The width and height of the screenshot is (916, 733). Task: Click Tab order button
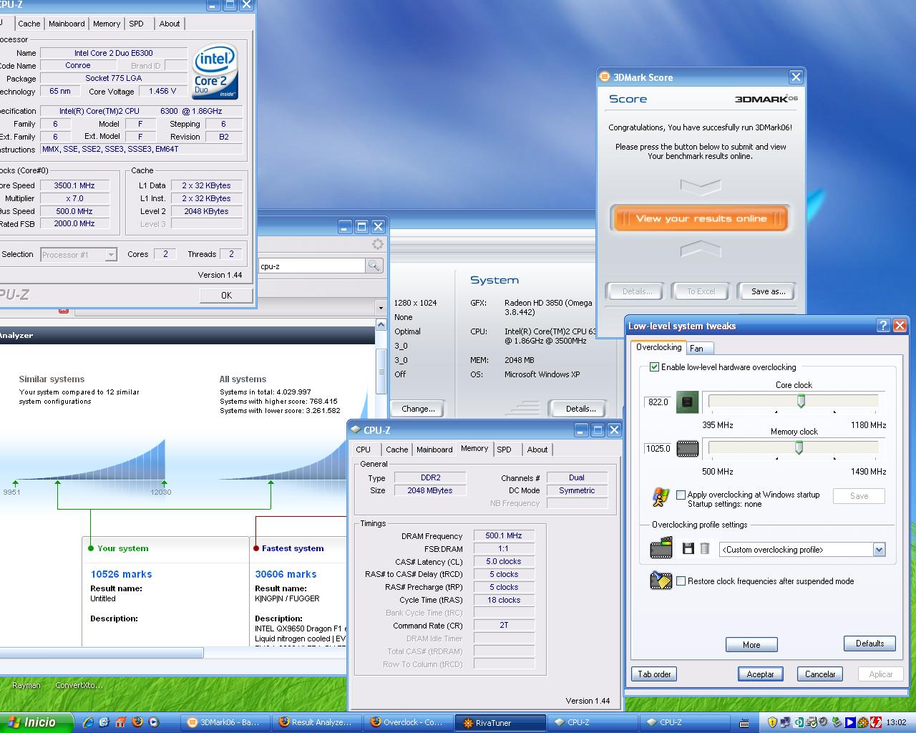tap(654, 674)
